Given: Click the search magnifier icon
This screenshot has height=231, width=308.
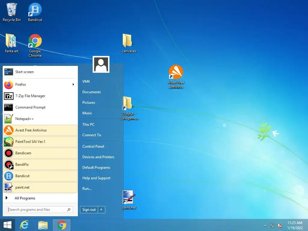Looking at the screenshot, I should (x=69, y=210).
